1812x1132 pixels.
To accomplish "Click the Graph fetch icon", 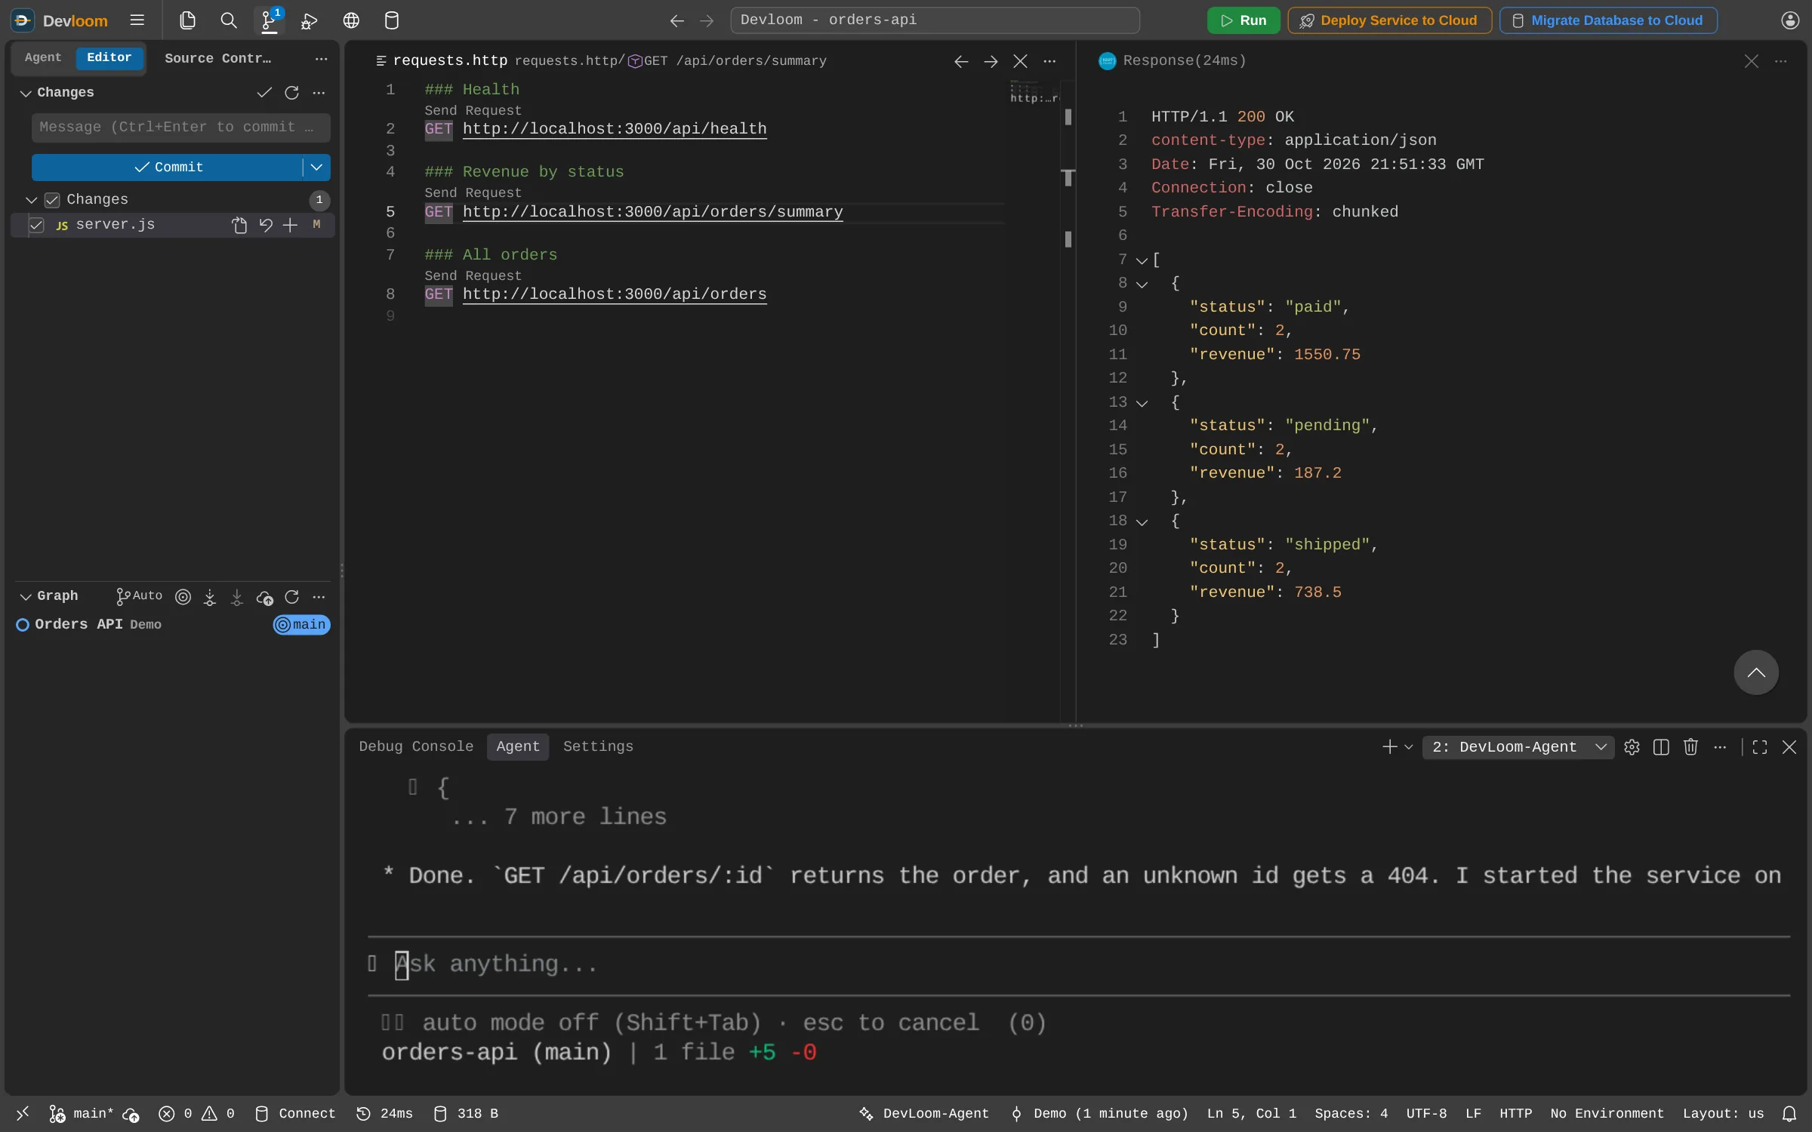I will coord(210,597).
